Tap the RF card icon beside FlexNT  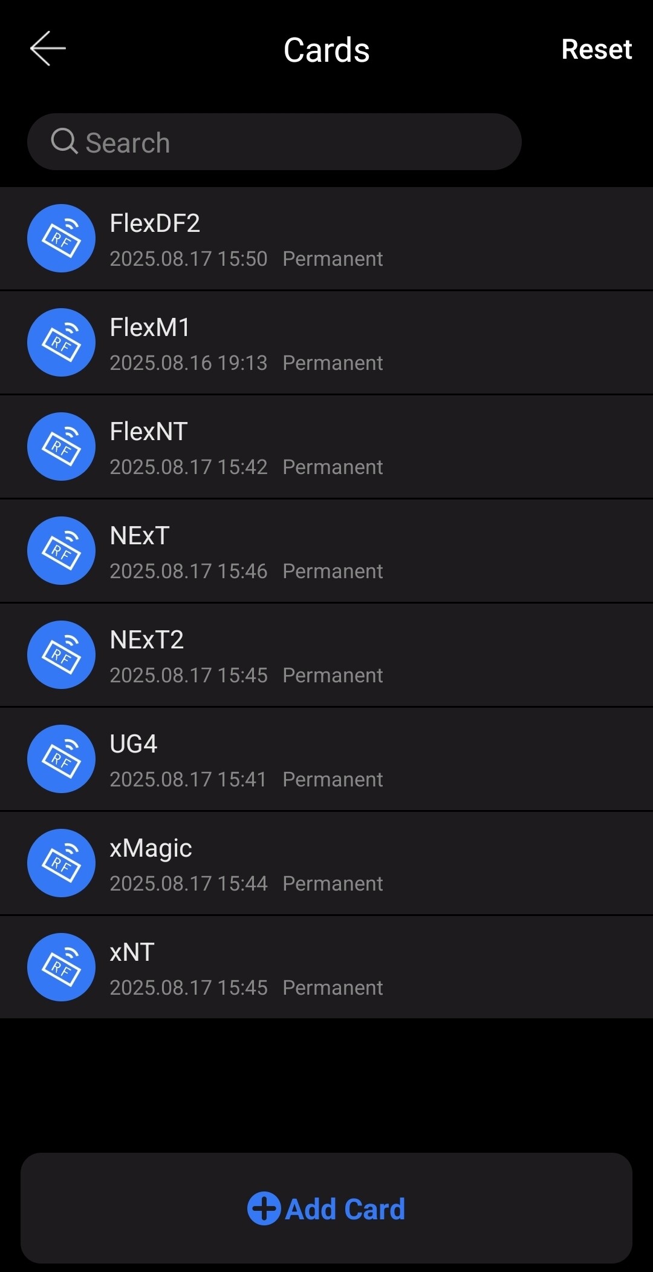(x=61, y=447)
